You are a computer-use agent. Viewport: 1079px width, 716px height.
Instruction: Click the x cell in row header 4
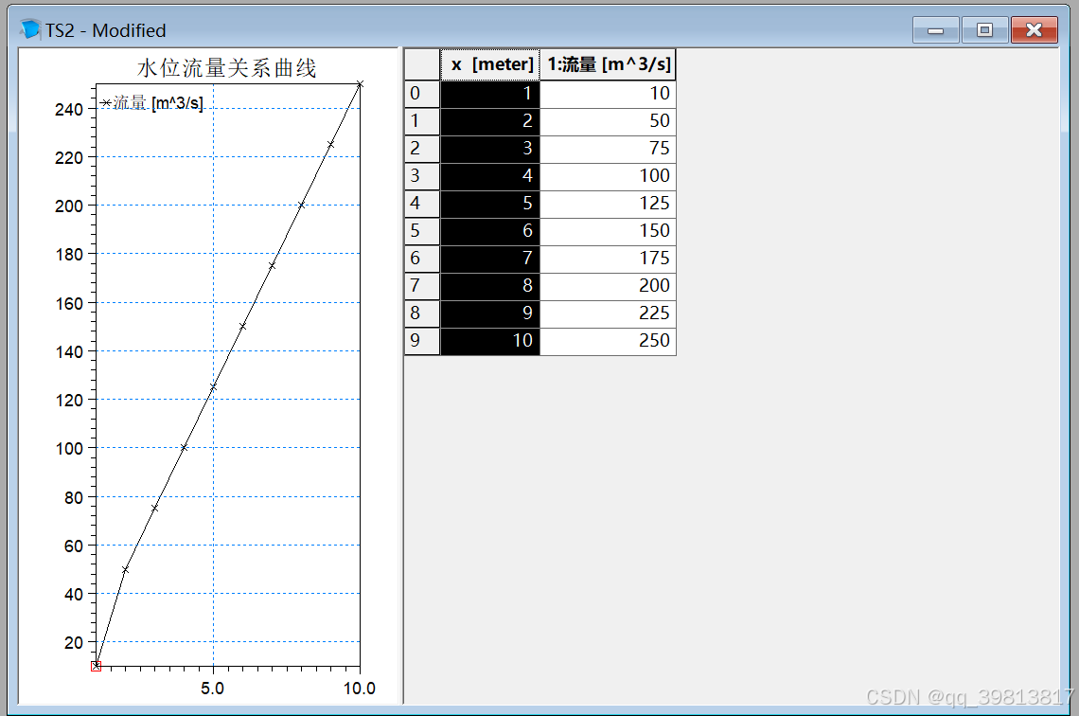[490, 204]
